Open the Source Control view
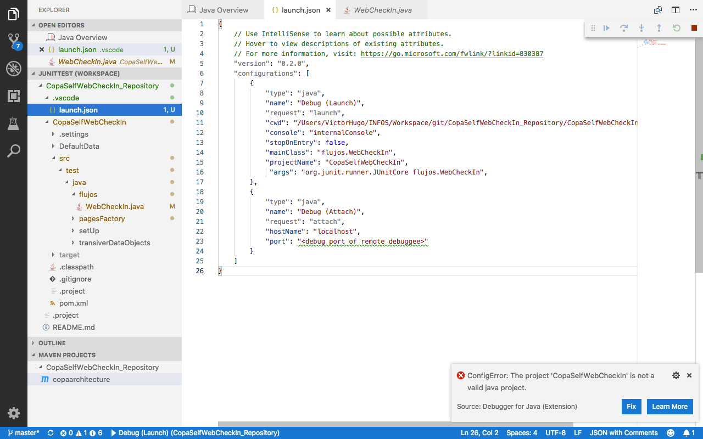 click(13, 41)
